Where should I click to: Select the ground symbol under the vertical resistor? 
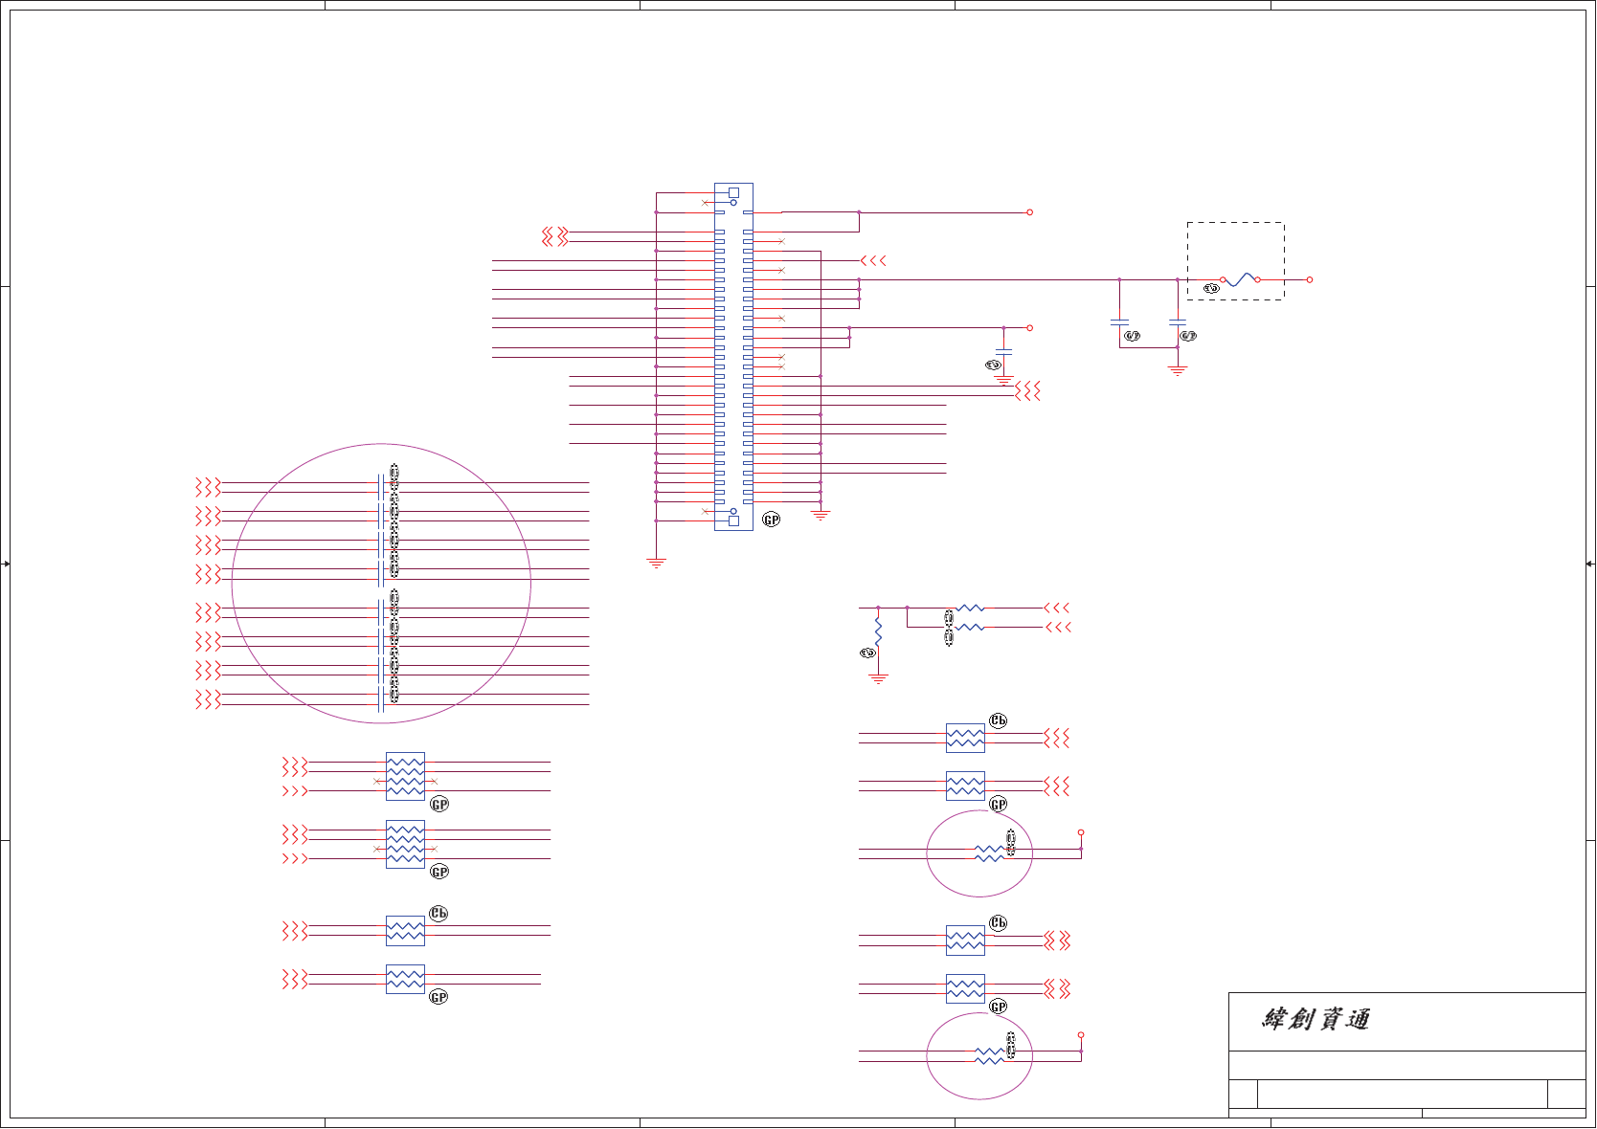point(878,679)
